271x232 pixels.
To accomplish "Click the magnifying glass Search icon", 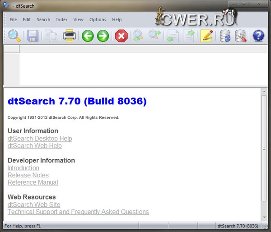I will click(14, 36).
